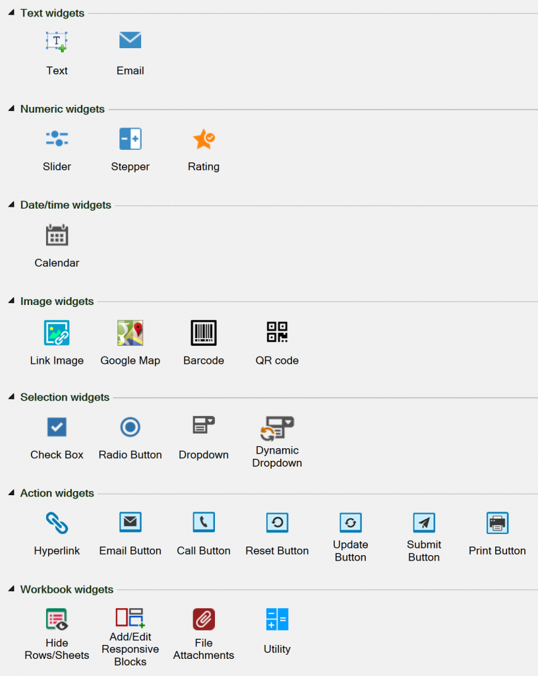The height and width of the screenshot is (676, 538).
Task: Insert a Submit Button widget
Action: click(423, 522)
